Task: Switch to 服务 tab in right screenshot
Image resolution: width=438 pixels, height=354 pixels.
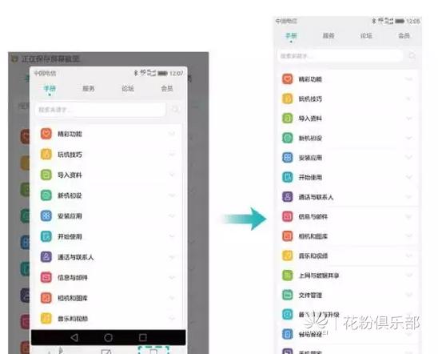Action: coord(328,35)
